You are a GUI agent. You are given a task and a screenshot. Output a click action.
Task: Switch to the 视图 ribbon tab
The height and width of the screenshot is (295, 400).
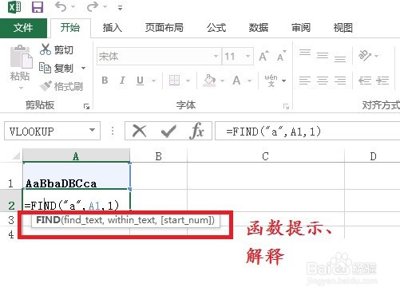(x=343, y=28)
